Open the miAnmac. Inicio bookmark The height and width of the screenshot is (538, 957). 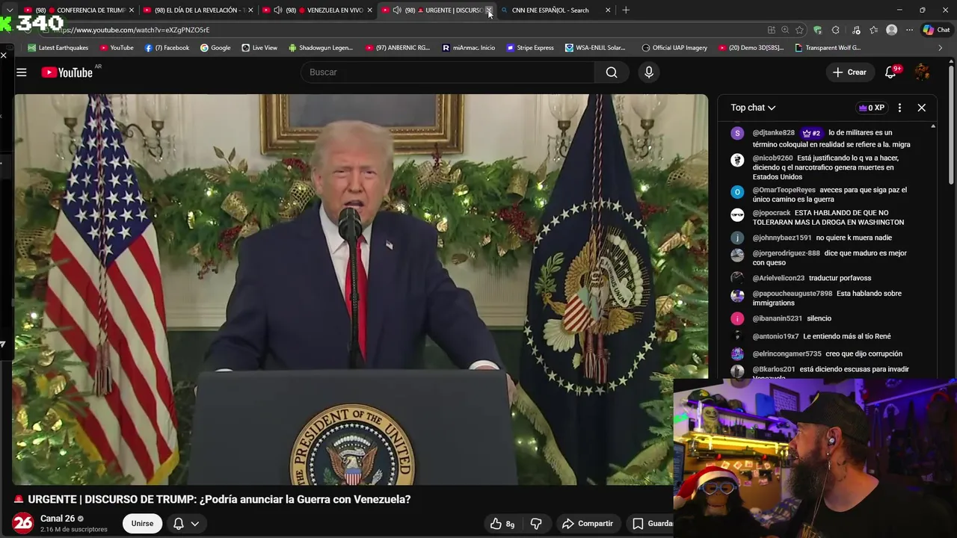[x=469, y=48]
